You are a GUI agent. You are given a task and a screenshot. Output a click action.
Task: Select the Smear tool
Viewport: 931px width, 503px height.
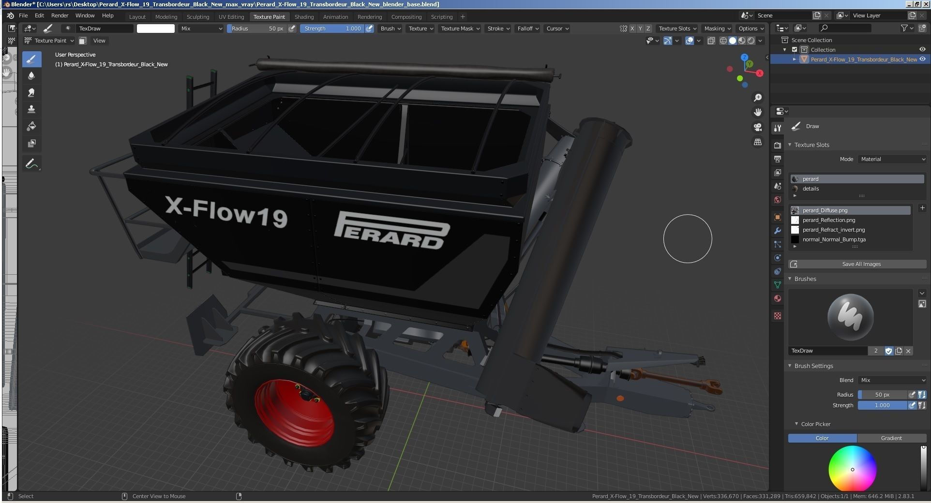pos(31,92)
